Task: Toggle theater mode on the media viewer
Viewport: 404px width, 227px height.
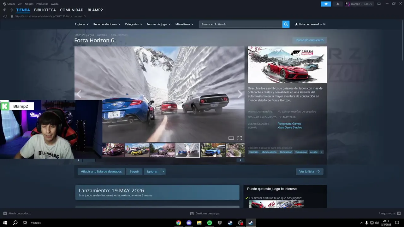Action: [231, 138]
